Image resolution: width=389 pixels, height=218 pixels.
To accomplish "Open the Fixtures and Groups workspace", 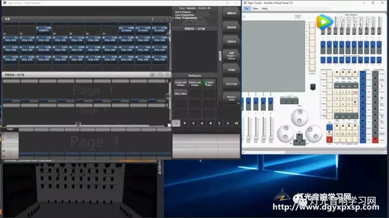I will tap(195, 84).
